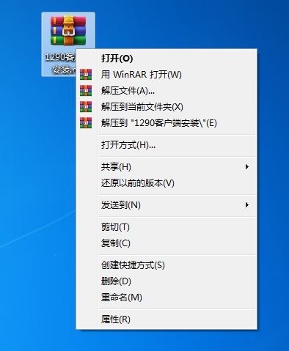The width and height of the screenshot is (289, 351).
Task: Select 解压到当前文件夹(X) option
Action: pyautogui.click(x=167, y=107)
